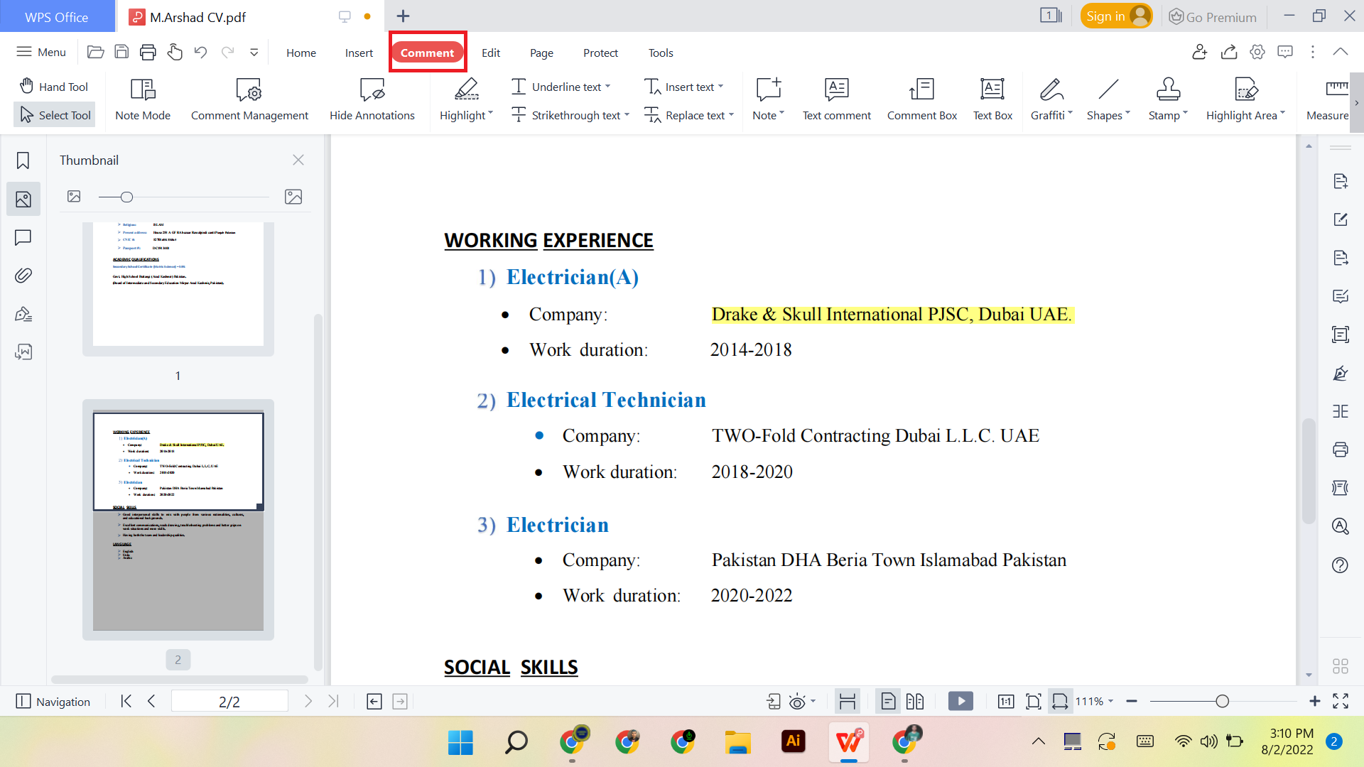The height and width of the screenshot is (767, 1364).
Task: Add a Comment Box
Action: tap(921, 99)
